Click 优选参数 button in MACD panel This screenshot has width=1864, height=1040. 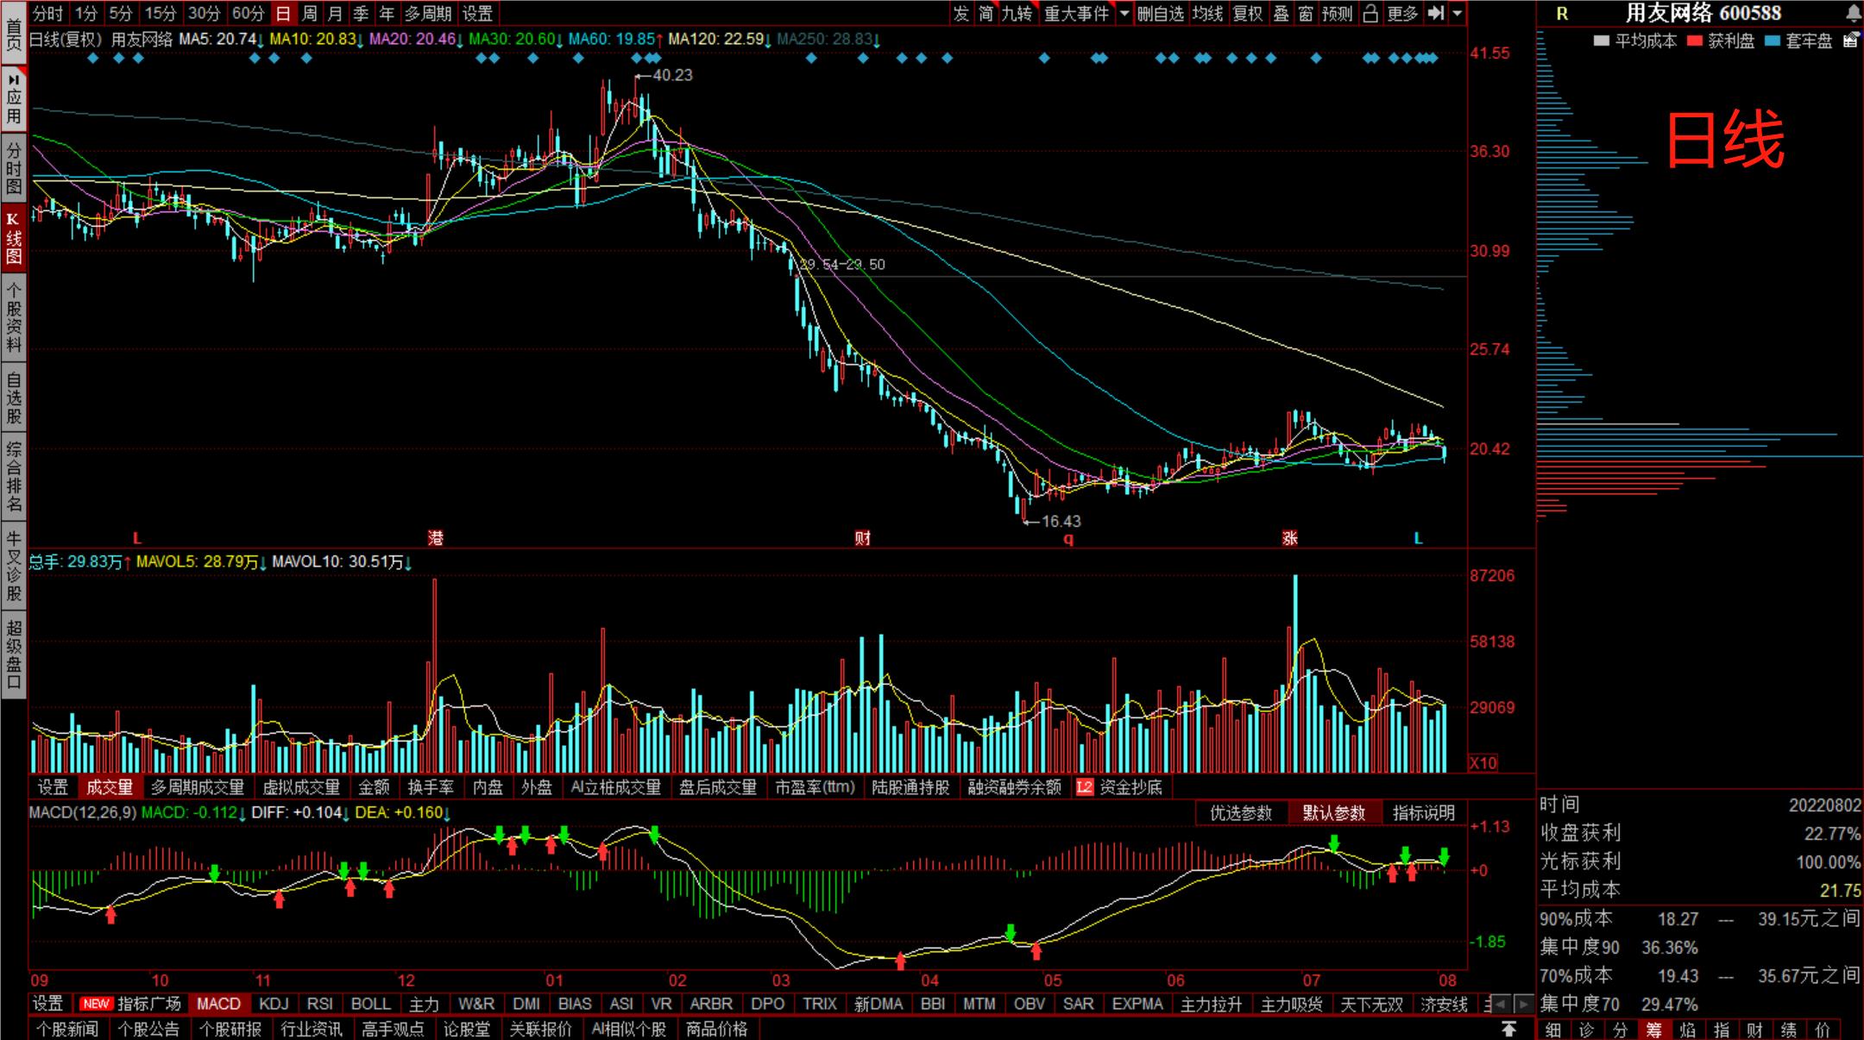[1241, 812]
